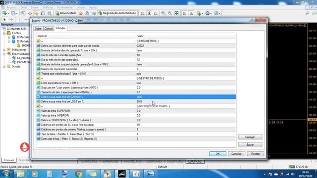This screenshot has height=178, width=317.
Task: Select the highlighted 'meta final de GAIN' row
Action: pos(136,97)
